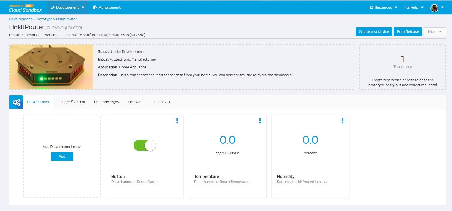Click 'Data channel Id: RouterHumidity' text
Image resolution: width=452 pixels, height=211 pixels.
[x=302, y=182]
